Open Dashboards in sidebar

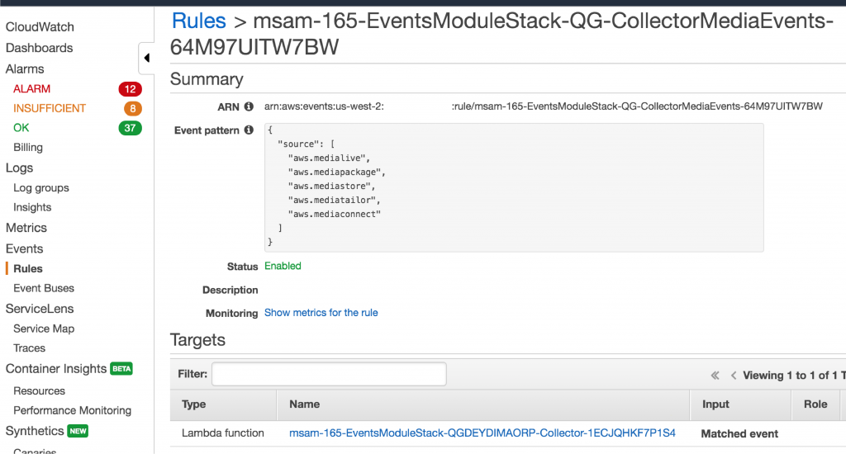40,48
